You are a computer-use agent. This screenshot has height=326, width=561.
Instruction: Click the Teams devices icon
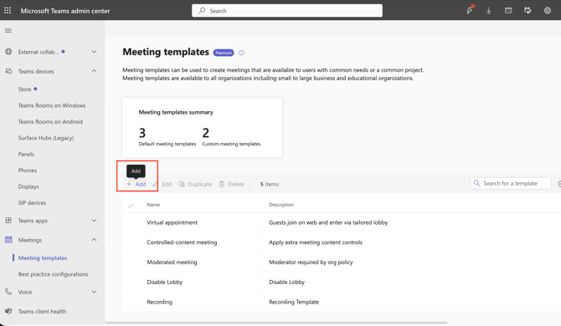(x=8, y=71)
